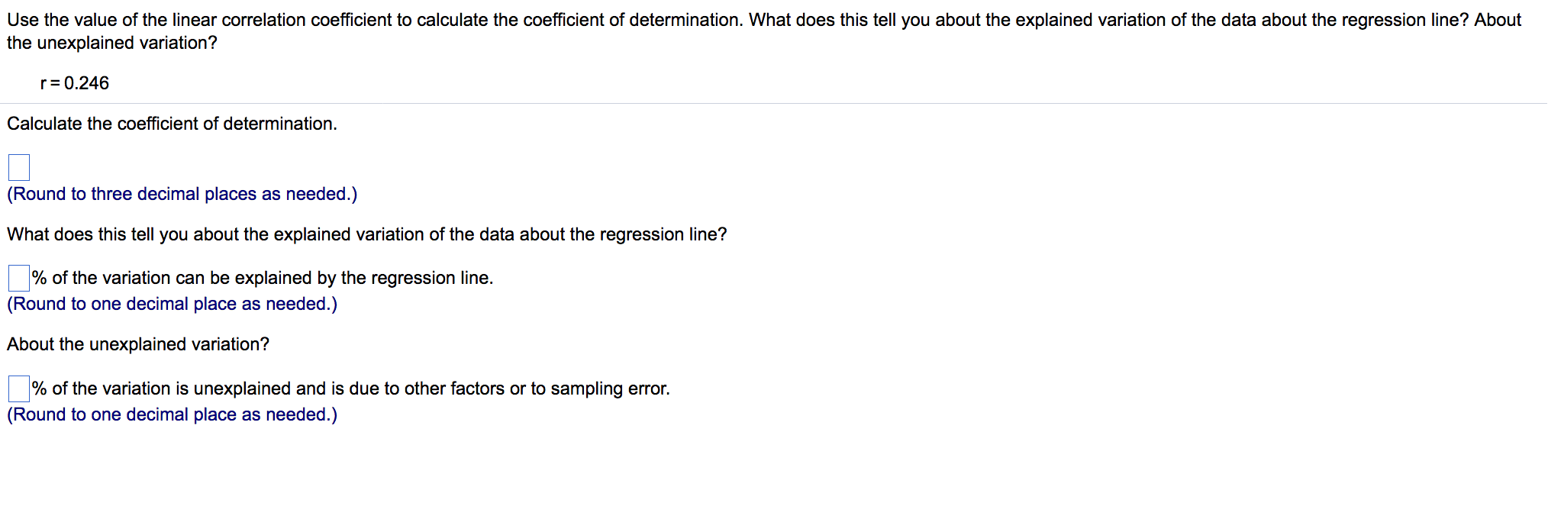The image size is (1548, 519).
Task: Click the percent sign before 'of the variation can'
Action: click(x=40, y=278)
